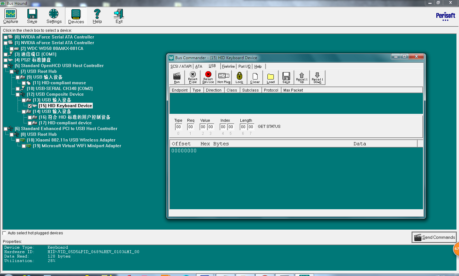Click the Req byte input field
The image size is (459, 276).
click(191, 127)
